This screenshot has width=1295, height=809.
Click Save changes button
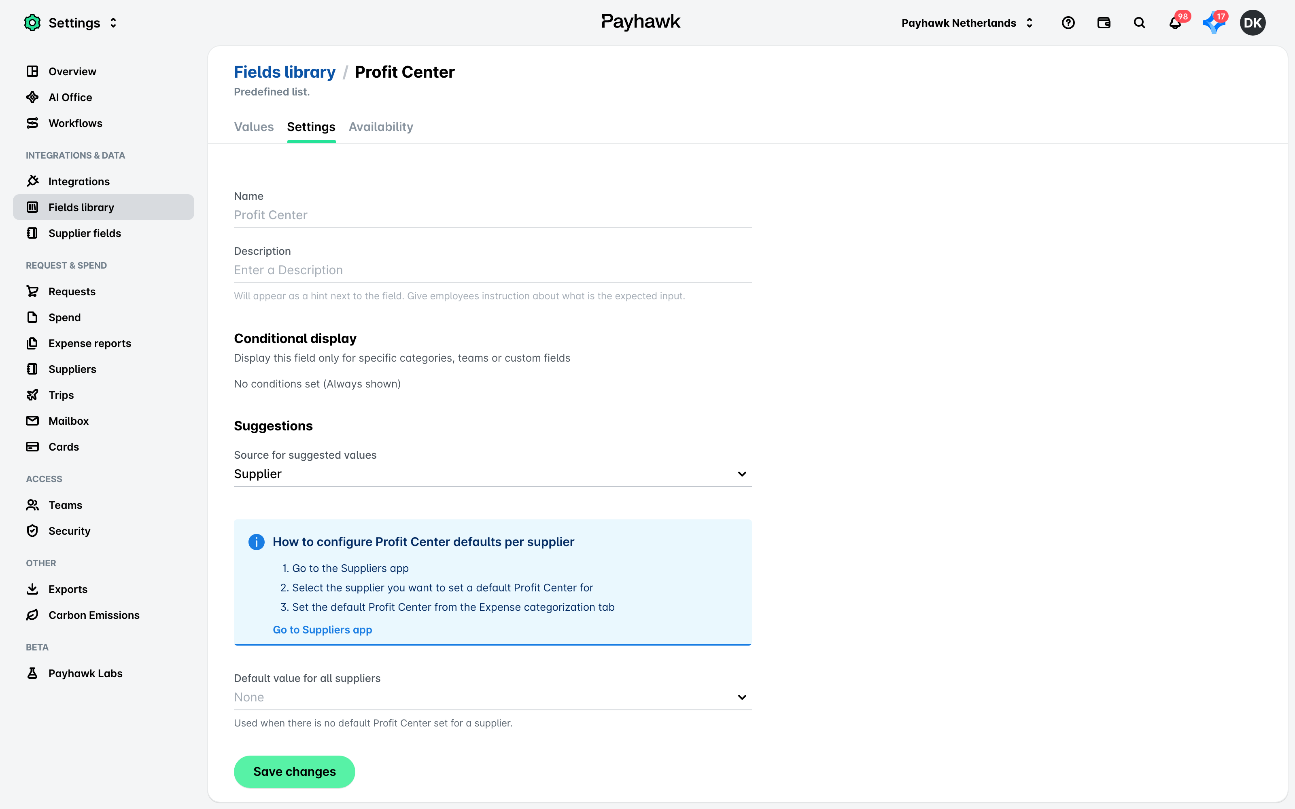click(x=294, y=771)
